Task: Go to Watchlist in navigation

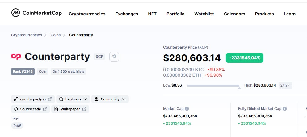Action: (204, 14)
